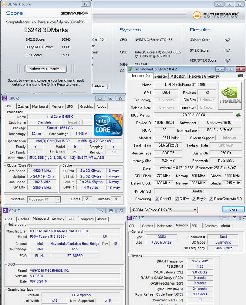246x305 pixels.
Task: Select About tab in CPU-Z Memory window
Action: pyautogui.click(x=225, y=226)
